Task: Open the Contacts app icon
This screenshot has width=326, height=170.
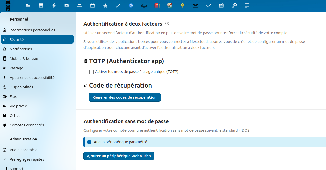Action: coord(80,6)
